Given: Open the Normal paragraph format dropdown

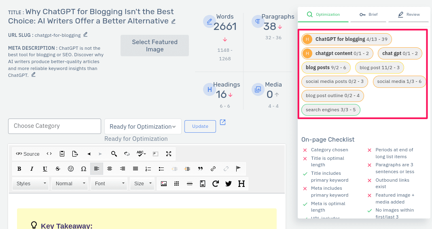Looking at the screenshot, I should point(70,184).
